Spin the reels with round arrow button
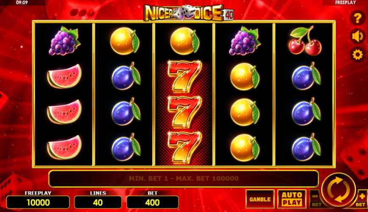Image resolution: width=368 pixels, height=212 pixels. [x=338, y=190]
